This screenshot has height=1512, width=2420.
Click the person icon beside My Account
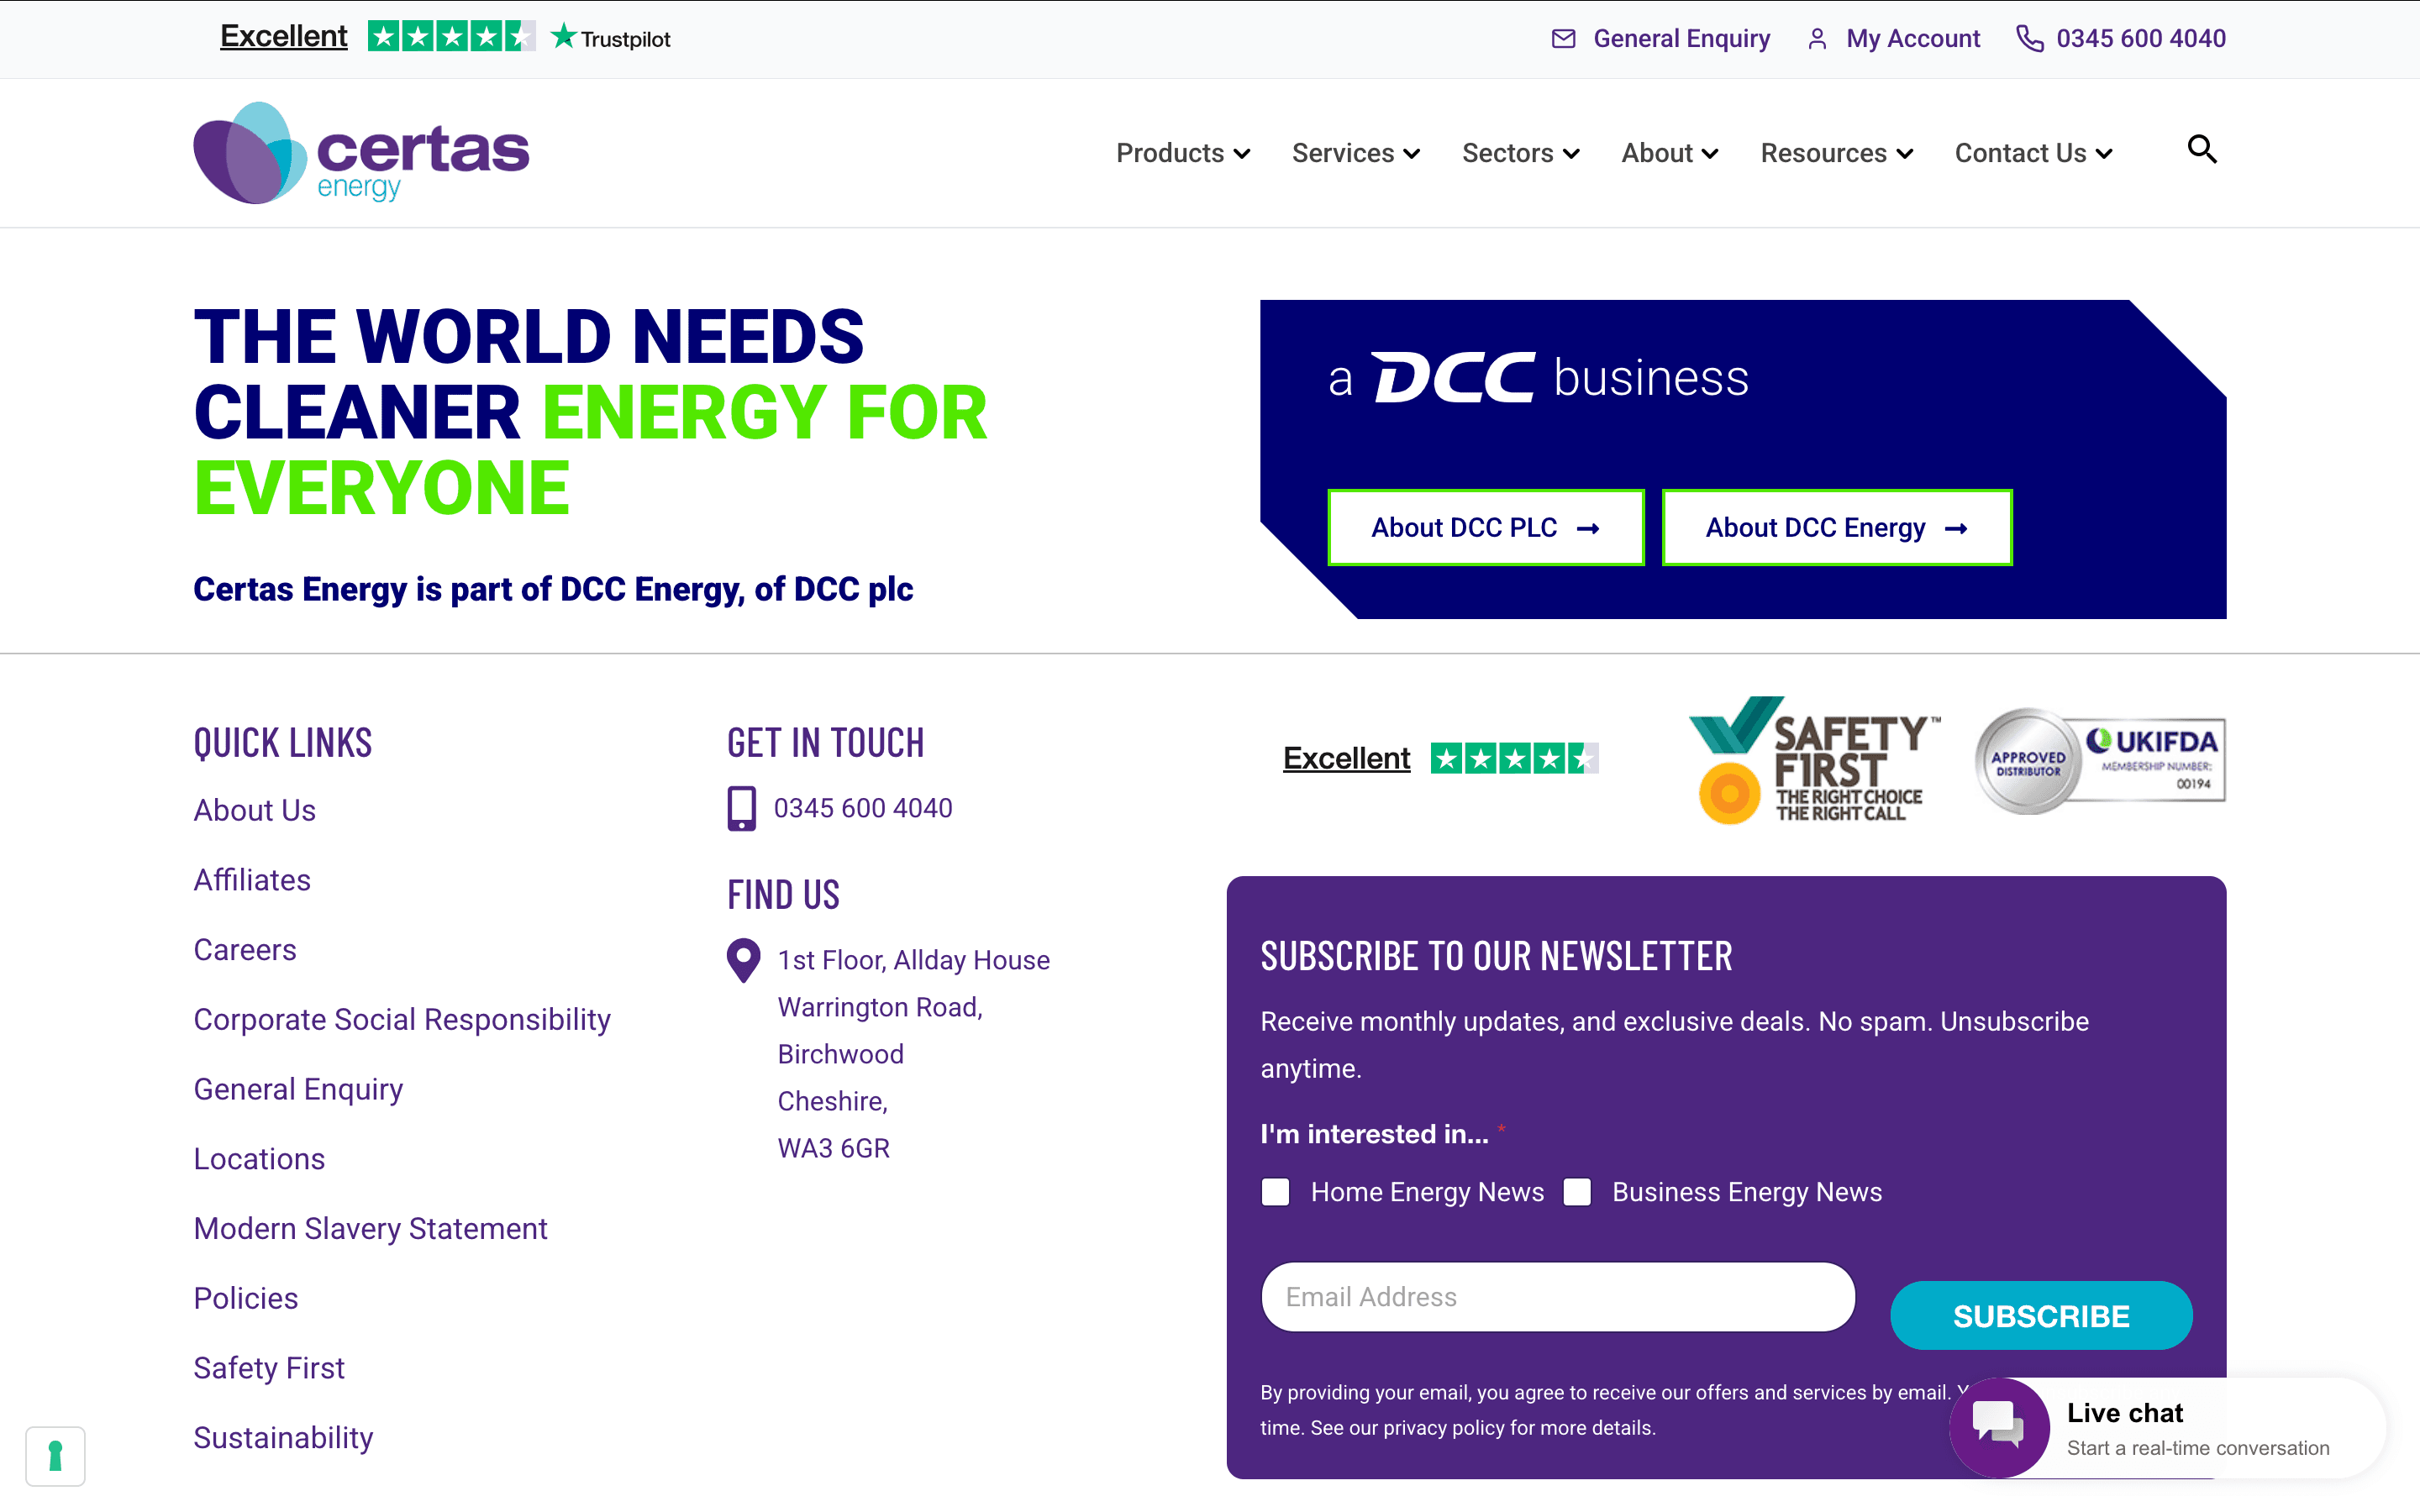point(1817,39)
